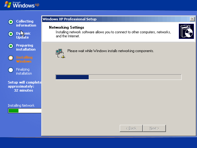
Task: Click the Preparing installation label
Action: pos(26,47)
